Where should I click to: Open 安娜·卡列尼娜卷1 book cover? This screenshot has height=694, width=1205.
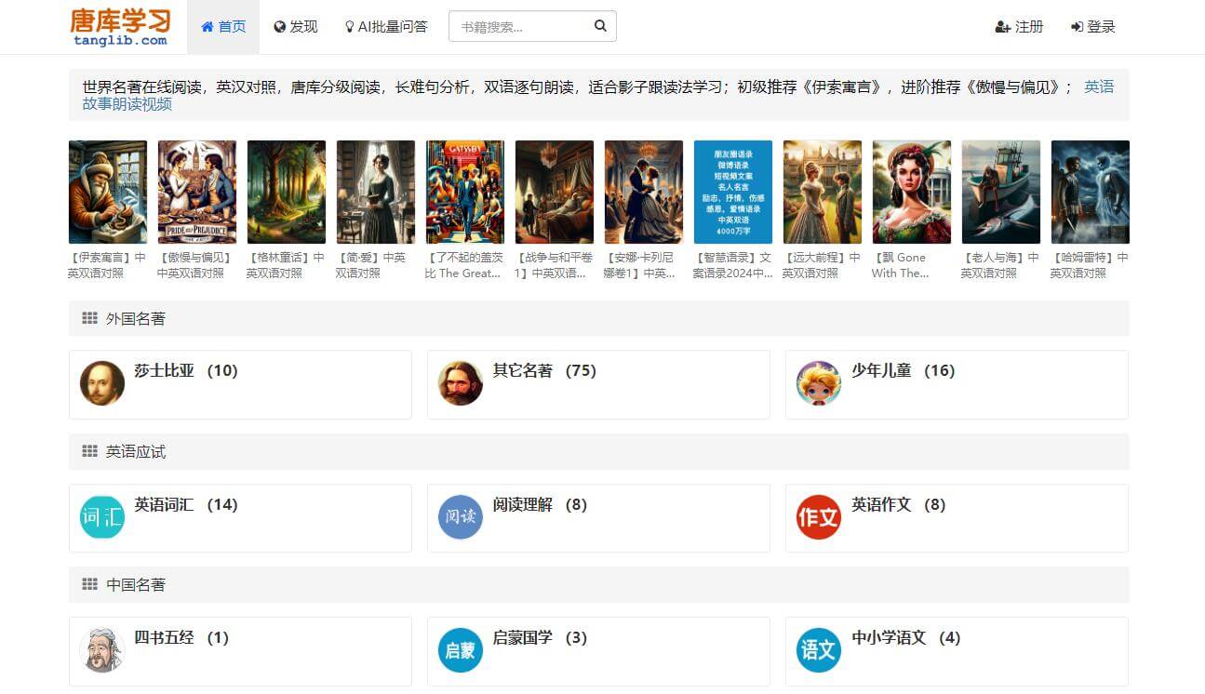pyautogui.click(x=644, y=192)
